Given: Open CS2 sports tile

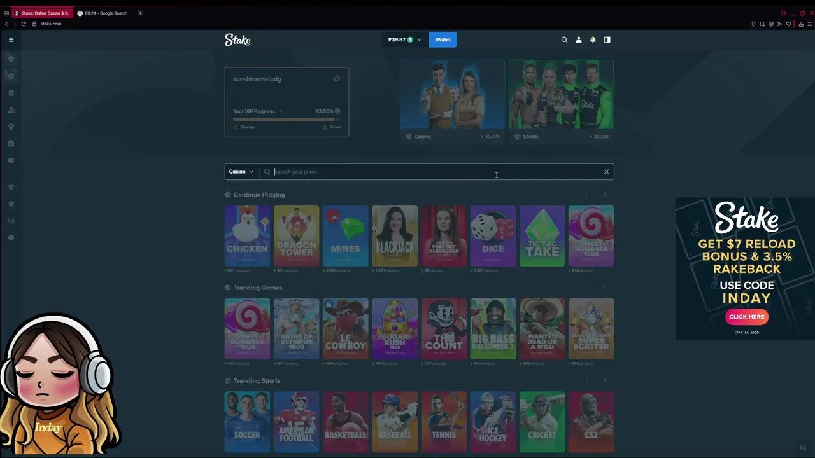Looking at the screenshot, I should tap(592, 422).
